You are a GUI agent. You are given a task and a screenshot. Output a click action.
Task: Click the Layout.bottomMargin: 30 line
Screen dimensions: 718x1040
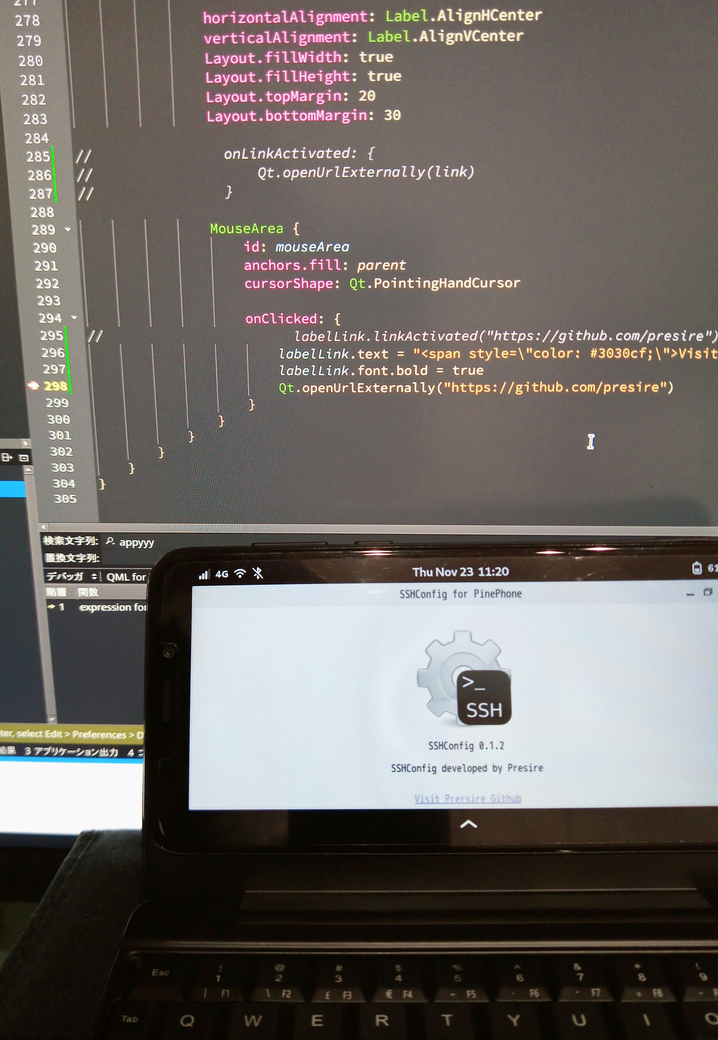tap(304, 116)
